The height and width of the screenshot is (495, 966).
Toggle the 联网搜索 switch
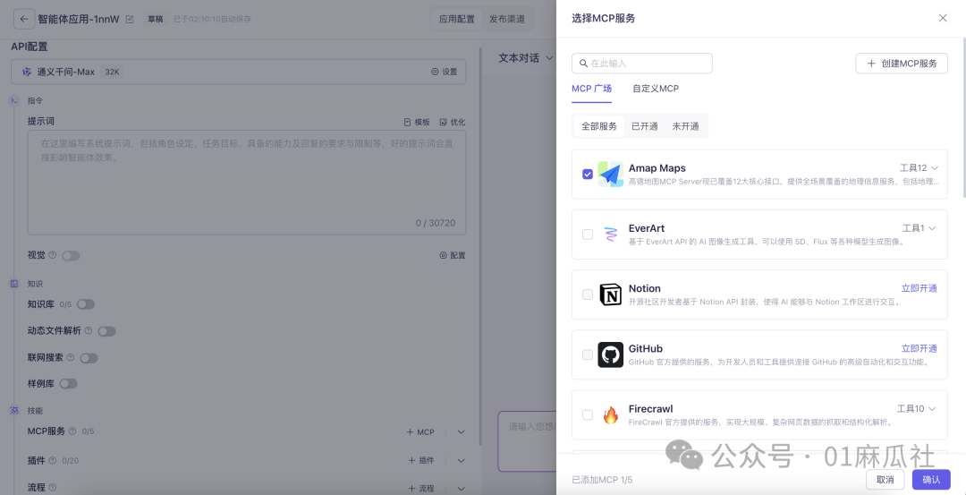pos(89,358)
